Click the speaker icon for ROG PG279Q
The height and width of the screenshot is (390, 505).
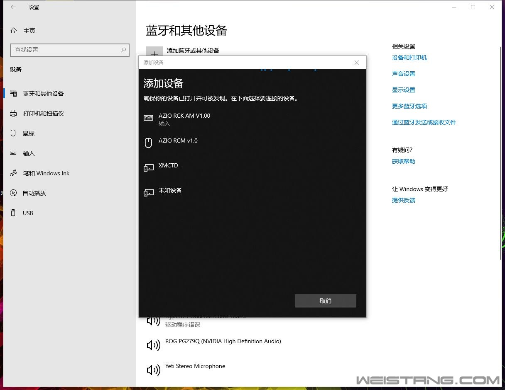pos(153,345)
